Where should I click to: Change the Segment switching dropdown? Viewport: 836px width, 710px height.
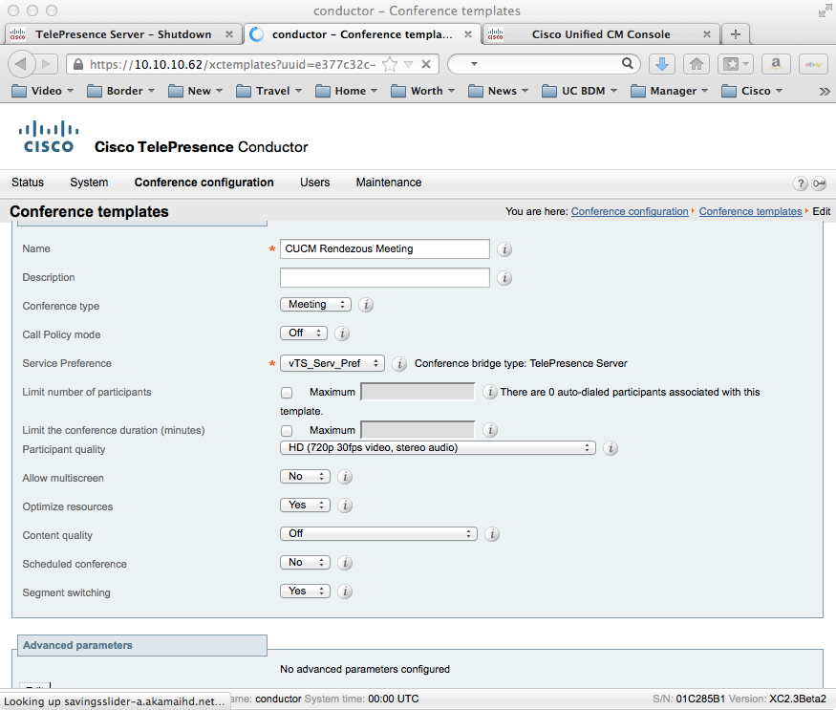pyautogui.click(x=305, y=592)
